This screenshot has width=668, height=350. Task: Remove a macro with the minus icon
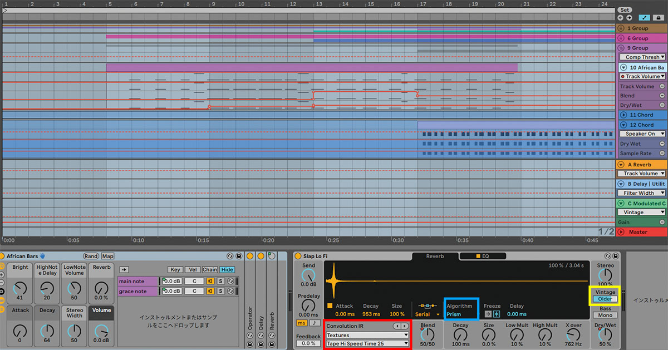pos(2,283)
